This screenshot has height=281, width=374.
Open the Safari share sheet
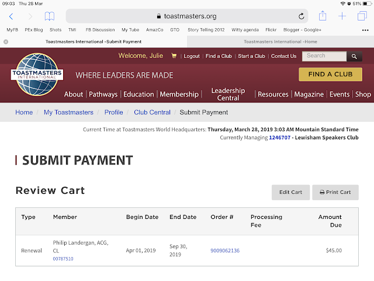[323, 16]
